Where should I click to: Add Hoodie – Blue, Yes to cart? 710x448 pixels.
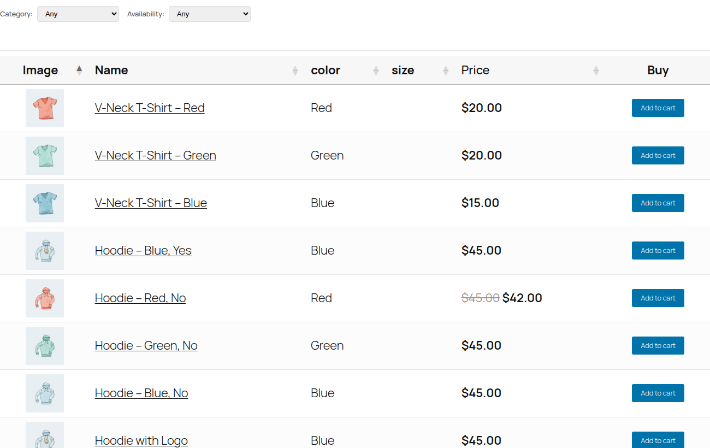[x=658, y=251]
